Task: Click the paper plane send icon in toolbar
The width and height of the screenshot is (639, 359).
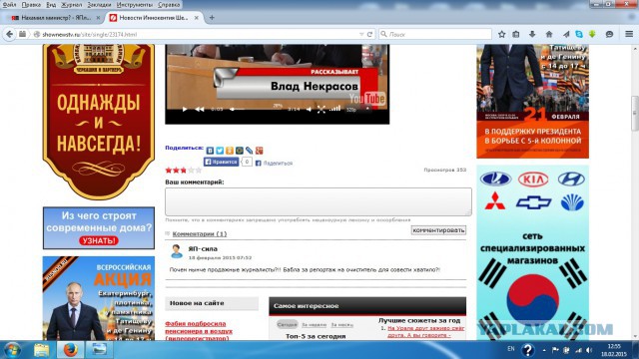Action: pyautogui.click(x=566, y=34)
